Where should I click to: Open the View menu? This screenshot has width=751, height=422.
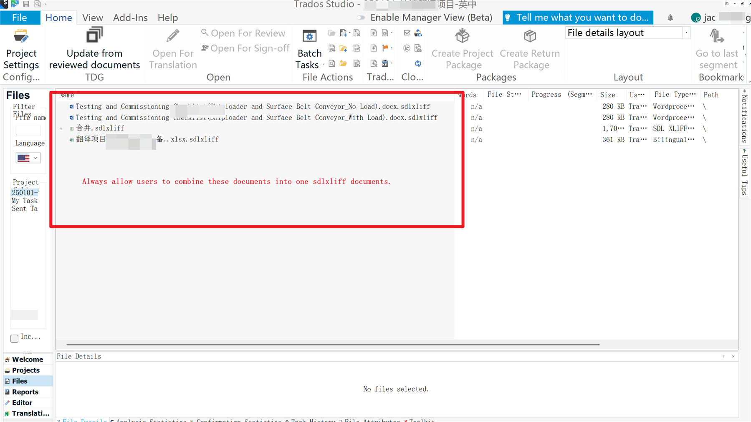click(x=93, y=18)
